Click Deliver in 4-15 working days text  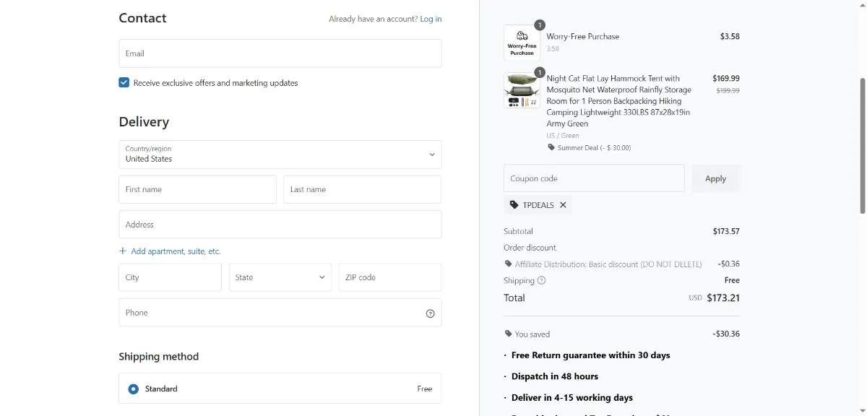572,398
